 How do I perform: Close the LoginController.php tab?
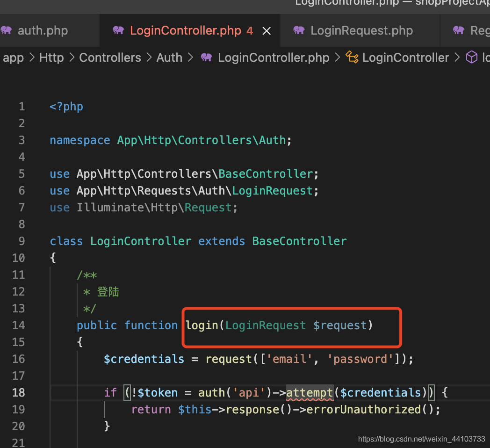tap(267, 31)
